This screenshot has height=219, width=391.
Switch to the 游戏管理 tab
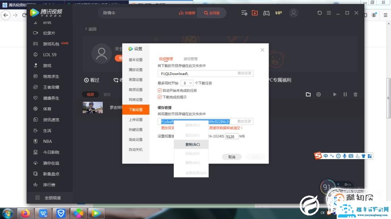pos(190,58)
